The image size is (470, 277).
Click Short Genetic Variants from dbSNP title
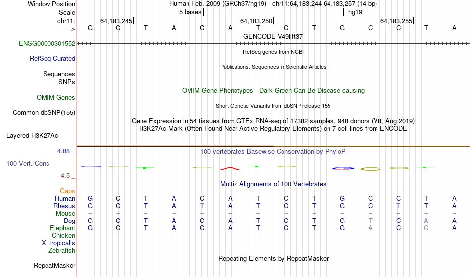[x=273, y=106]
